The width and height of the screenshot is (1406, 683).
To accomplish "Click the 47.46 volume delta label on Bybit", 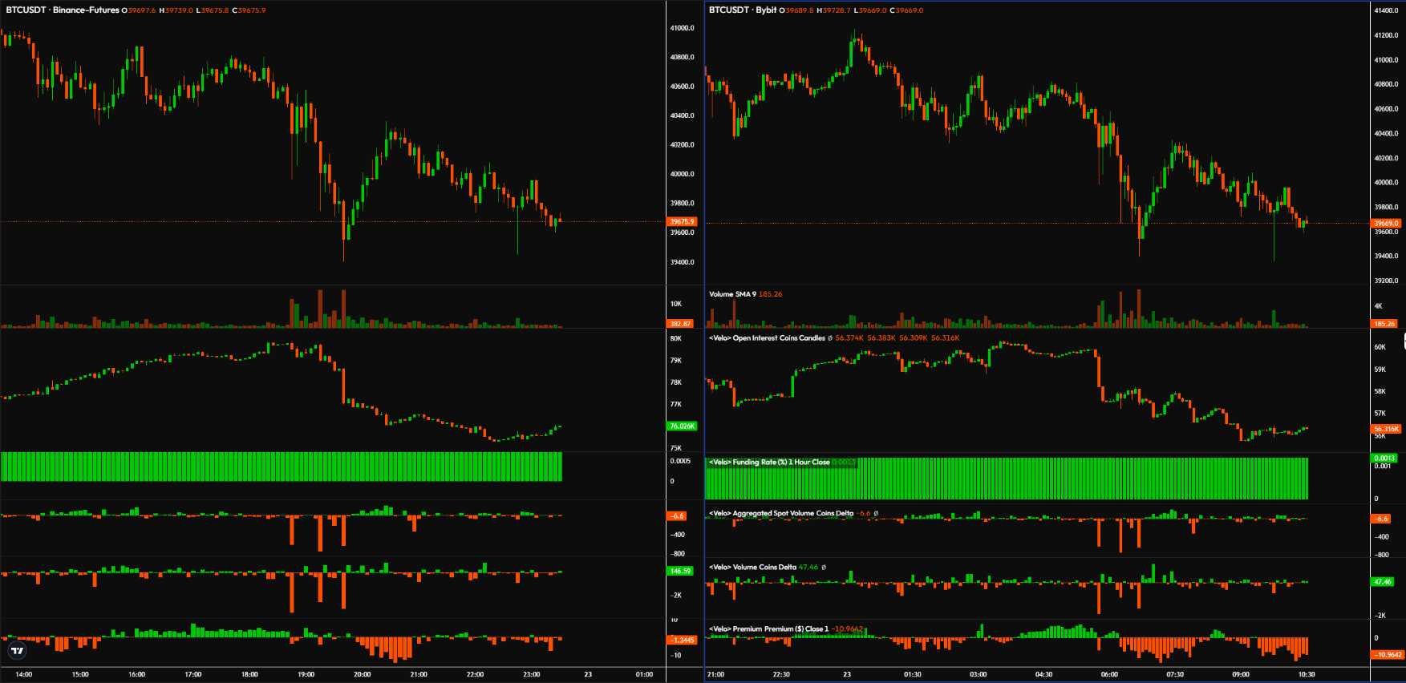I will (x=1383, y=582).
